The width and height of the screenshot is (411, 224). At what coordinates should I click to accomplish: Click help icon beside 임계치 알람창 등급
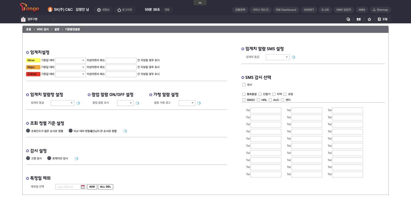pos(78,103)
